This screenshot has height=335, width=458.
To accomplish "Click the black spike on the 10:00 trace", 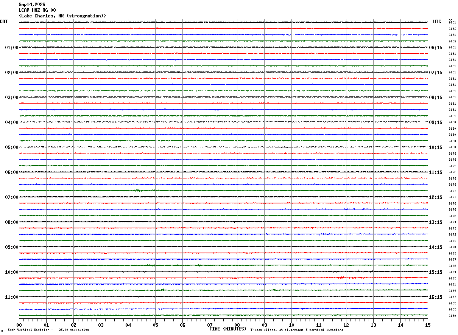I will tap(350, 273).
